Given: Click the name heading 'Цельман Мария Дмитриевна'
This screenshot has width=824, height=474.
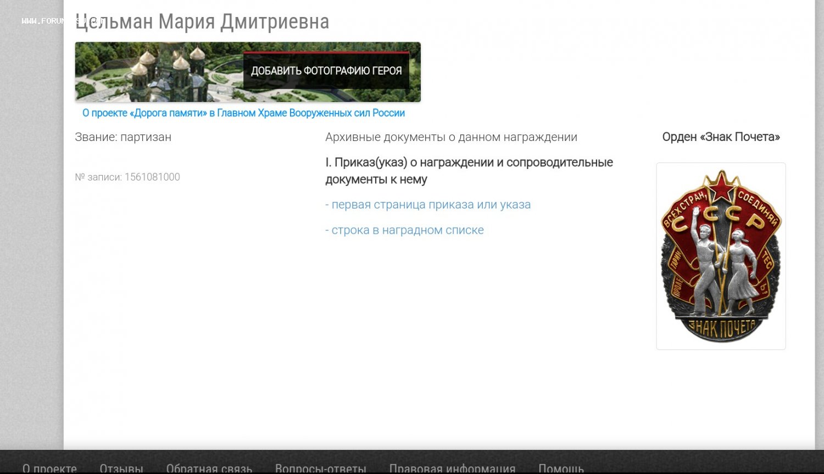Looking at the screenshot, I should coord(202,22).
